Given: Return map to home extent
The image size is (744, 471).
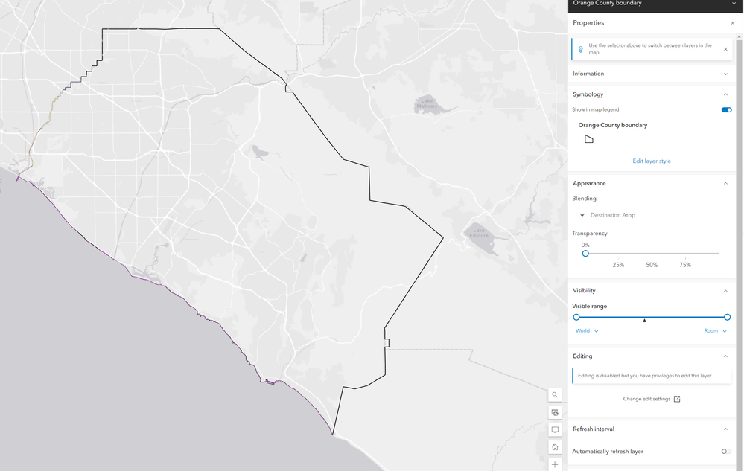Looking at the screenshot, I should tap(555, 447).
